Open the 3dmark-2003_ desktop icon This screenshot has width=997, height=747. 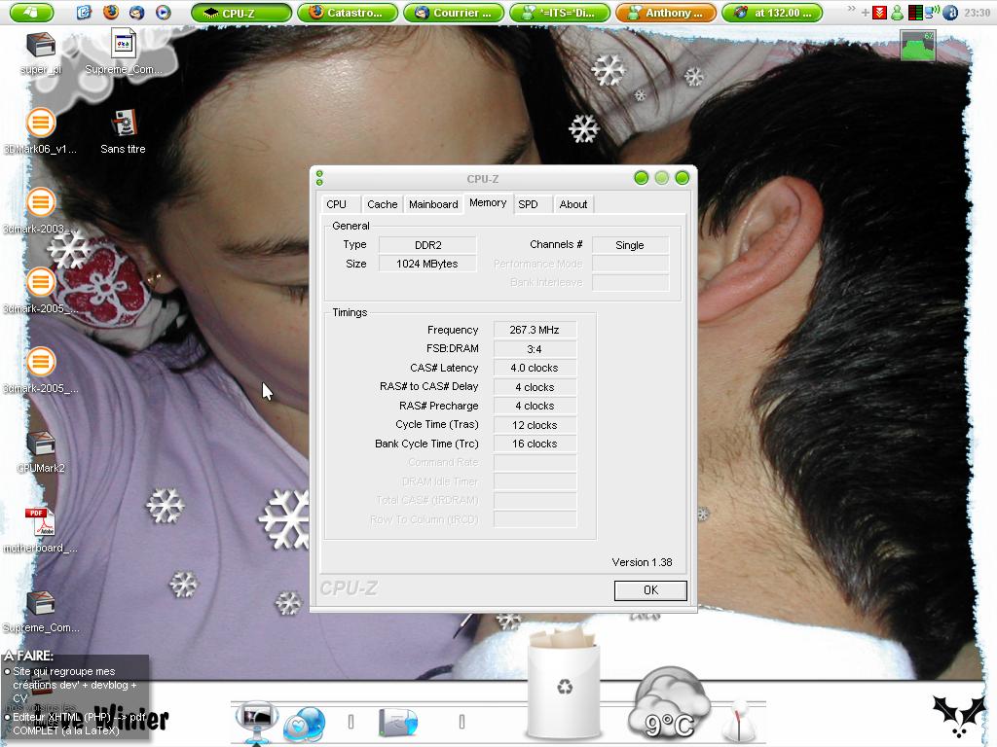(40, 211)
